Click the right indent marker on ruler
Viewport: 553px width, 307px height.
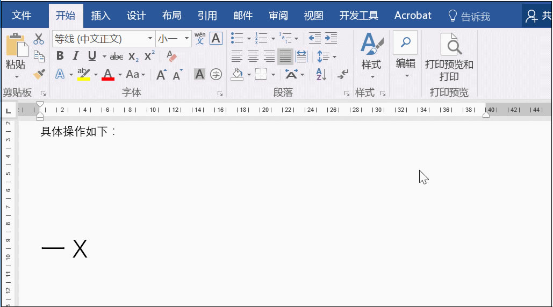tap(486, 115)
